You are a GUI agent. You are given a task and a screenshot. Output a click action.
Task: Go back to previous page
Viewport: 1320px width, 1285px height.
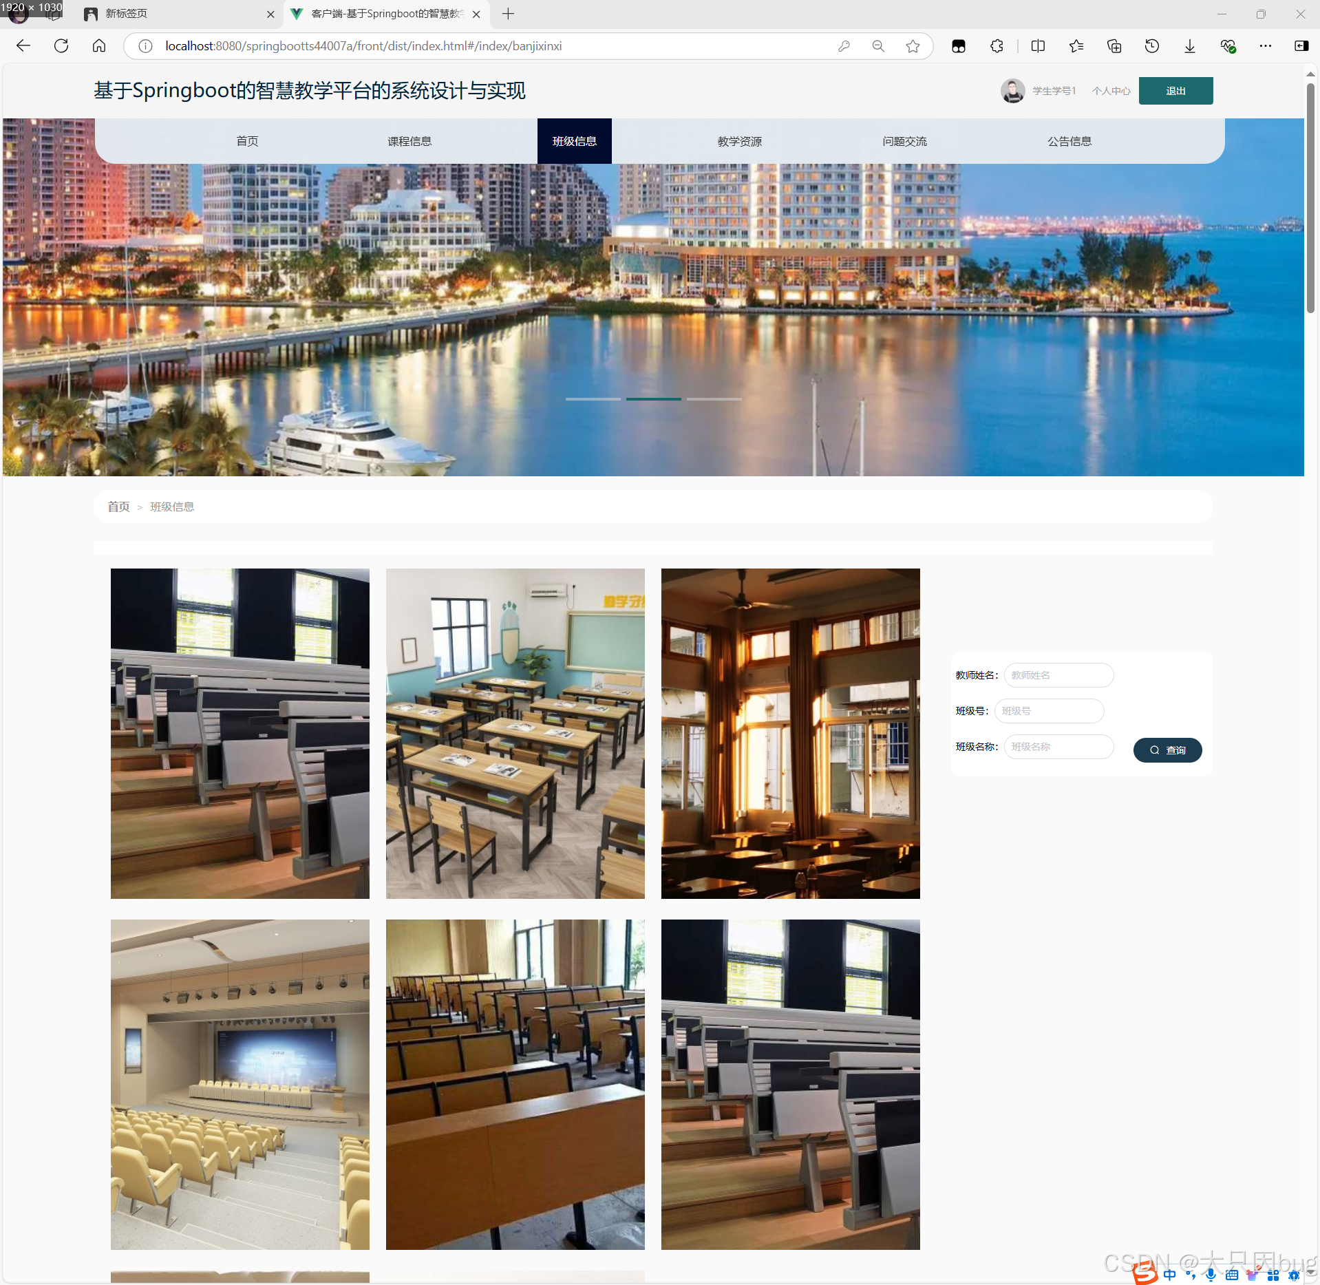(23, 46)
